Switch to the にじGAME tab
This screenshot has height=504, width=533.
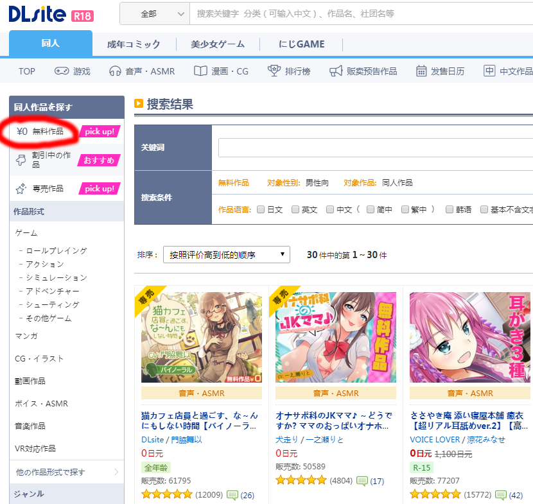[302, 44]
